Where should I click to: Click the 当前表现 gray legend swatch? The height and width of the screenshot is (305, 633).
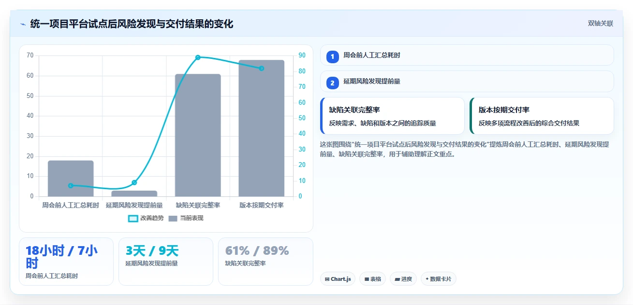173,219
